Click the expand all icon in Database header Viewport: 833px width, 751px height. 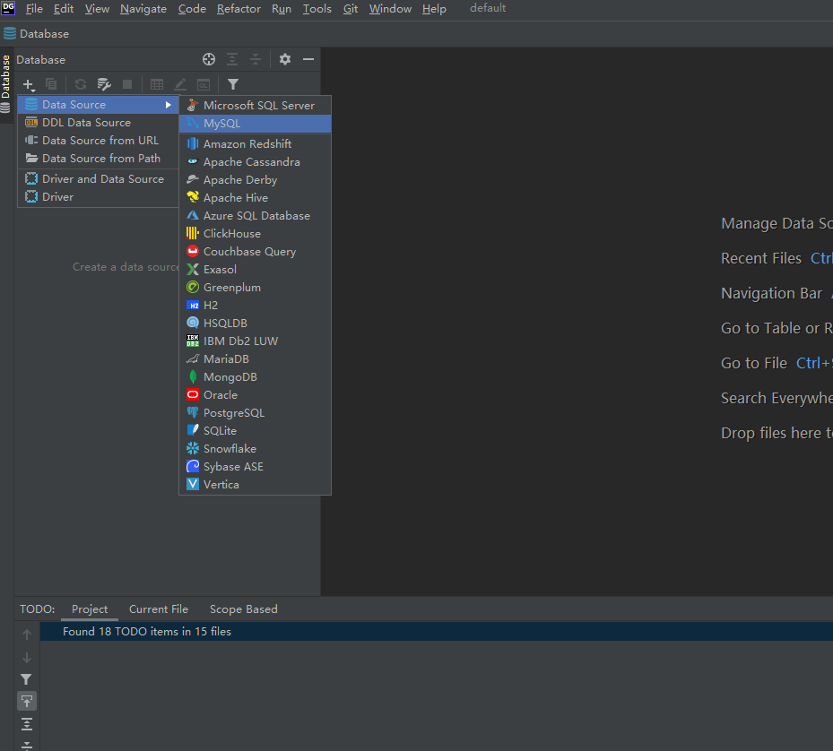click(232, 59)
